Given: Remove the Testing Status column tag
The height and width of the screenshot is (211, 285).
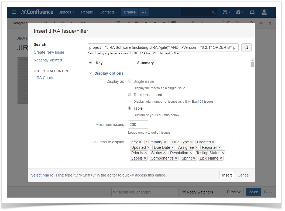Looking at the screenshot, I should tap(223, 153).
